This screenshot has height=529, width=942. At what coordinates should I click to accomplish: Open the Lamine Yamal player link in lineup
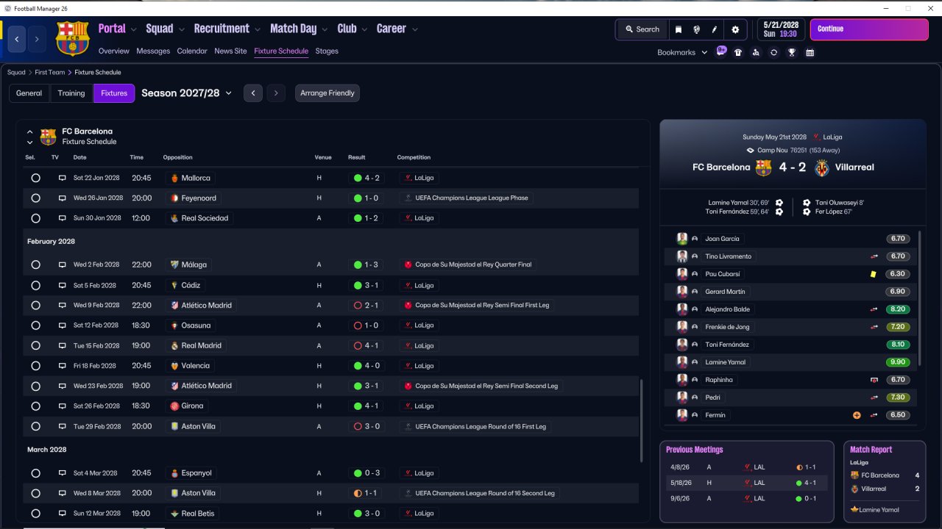coord(726,362)
